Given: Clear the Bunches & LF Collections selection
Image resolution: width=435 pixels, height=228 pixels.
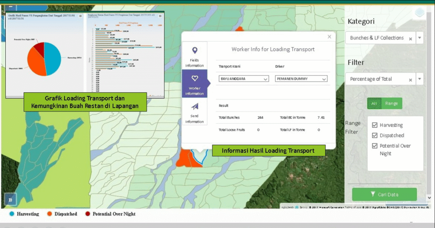Looking at the screenshot, I should [410, 39].
